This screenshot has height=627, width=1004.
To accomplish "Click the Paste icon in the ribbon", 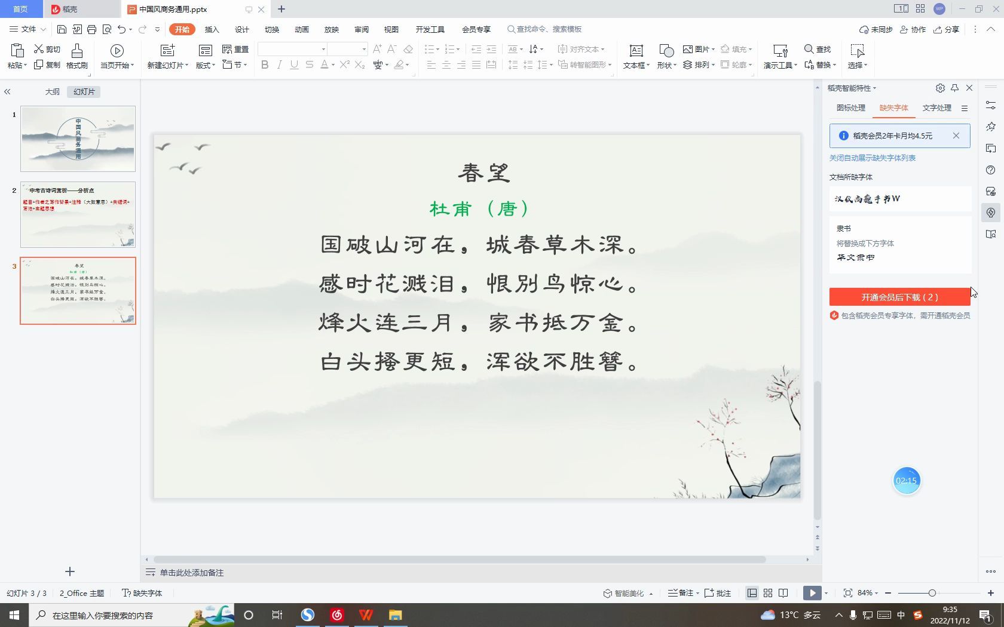I will tap(17, 50).
